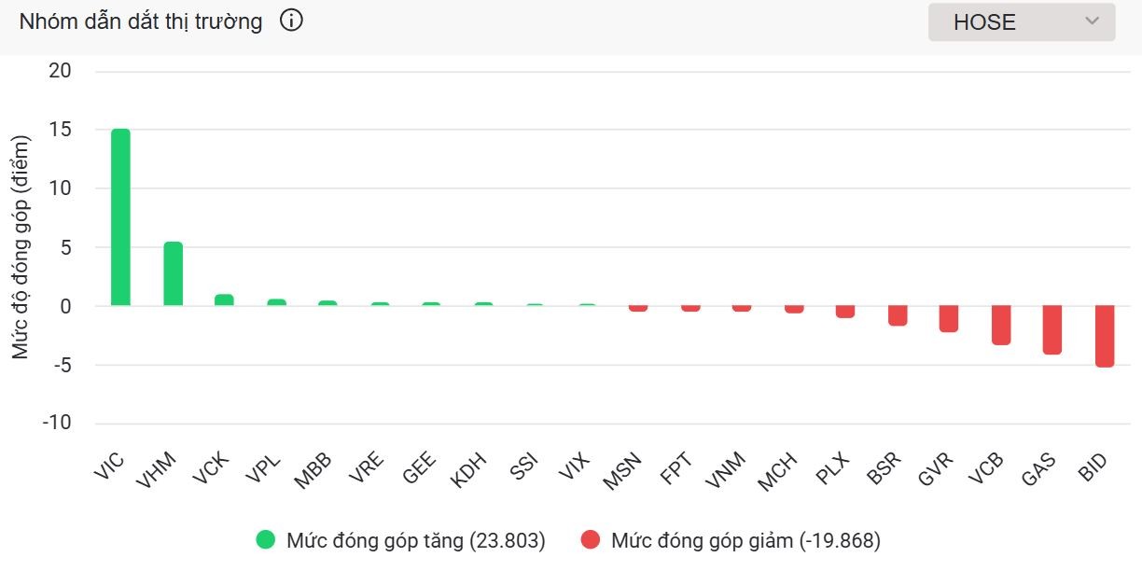Image resolution: width=1142 pixels, height=571 pixels.
Task: Select the red GVR bar
Action: 949,318
